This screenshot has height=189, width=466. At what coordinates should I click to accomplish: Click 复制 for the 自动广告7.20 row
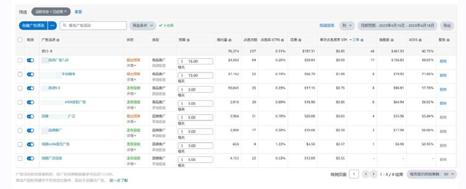click(443, 61)
